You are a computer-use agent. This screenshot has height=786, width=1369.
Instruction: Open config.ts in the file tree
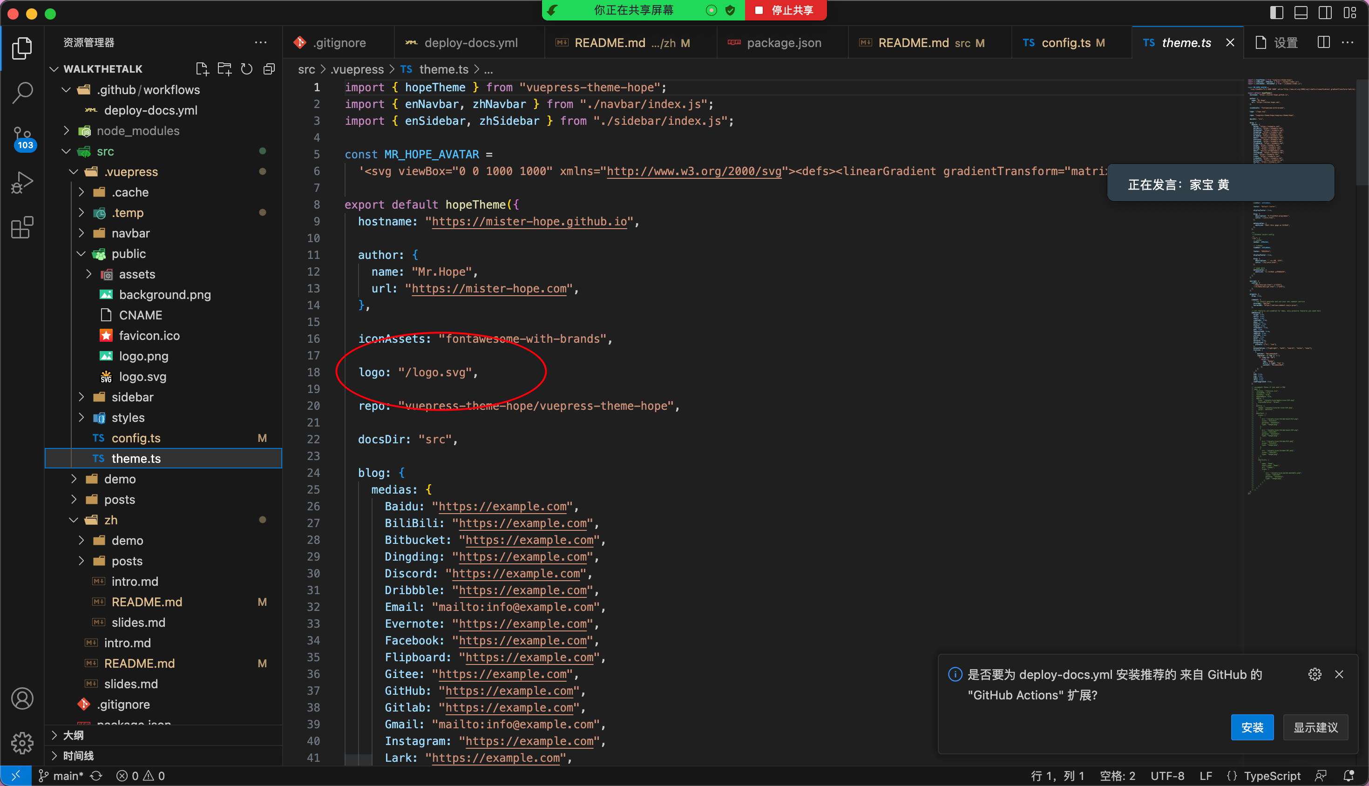136,438
